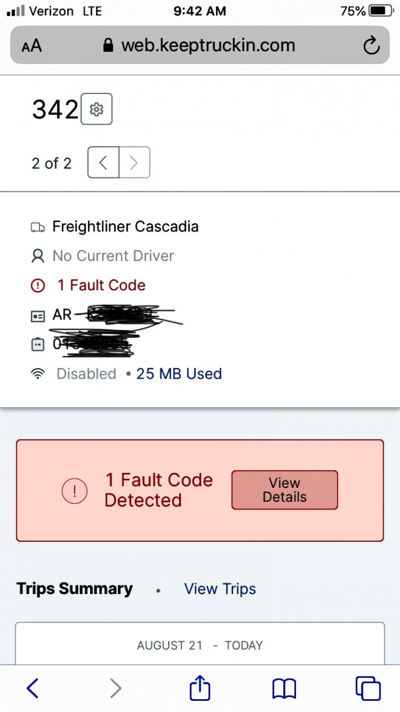Open Safari bookmarks book icon
This screenshot has height=712, width=400.
284,689
